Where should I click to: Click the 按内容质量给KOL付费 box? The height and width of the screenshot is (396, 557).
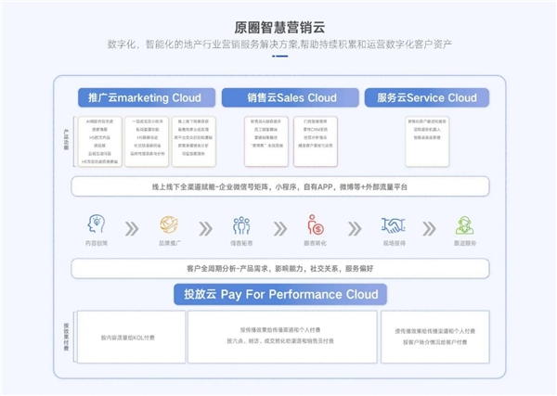129,338
